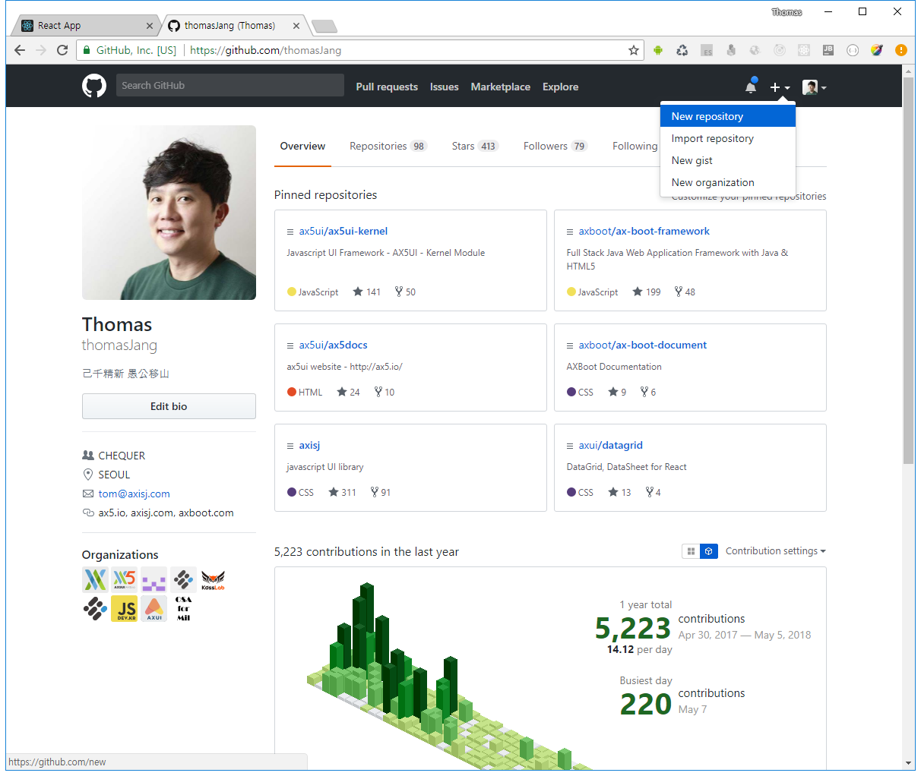The width and height of the screenshot is (921, 776).
Task: Reload the page
Action: coord(62,50)
